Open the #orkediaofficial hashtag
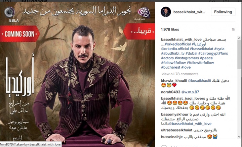Viewport: 242px width, 147px height. 178,44
